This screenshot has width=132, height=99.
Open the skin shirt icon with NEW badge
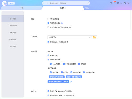tap(114, 3)
